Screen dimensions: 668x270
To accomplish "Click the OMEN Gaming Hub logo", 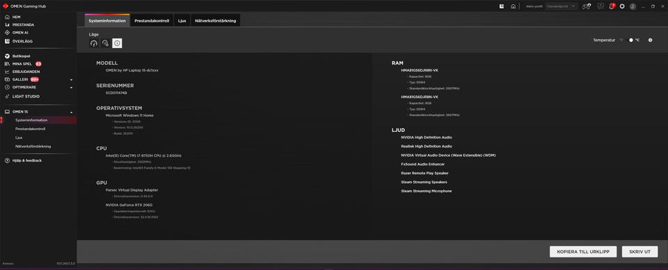I will 6,6.
